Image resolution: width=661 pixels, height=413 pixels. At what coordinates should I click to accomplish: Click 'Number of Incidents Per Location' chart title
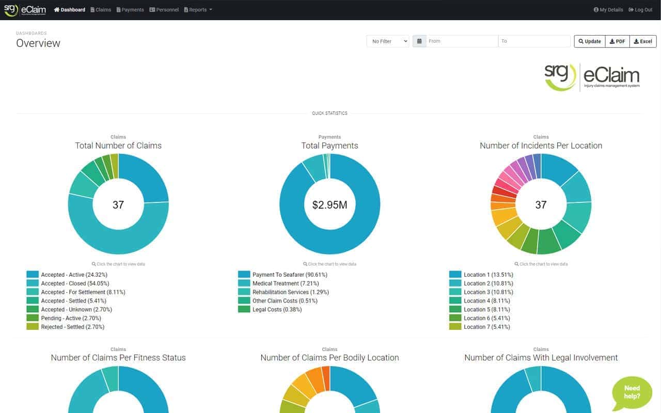click(x=541, y=146)
